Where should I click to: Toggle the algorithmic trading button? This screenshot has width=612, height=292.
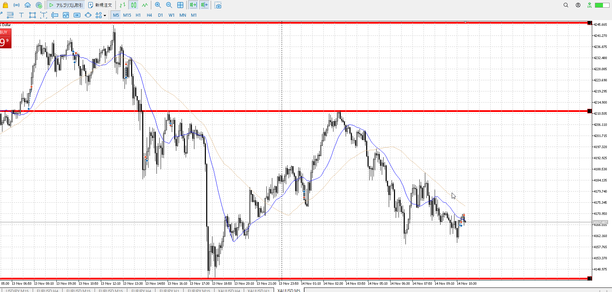[x=66, y=5]
